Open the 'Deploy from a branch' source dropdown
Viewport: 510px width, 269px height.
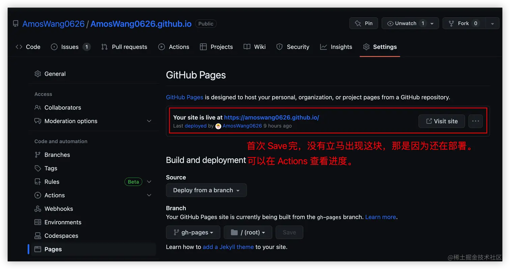click(206, 190)
